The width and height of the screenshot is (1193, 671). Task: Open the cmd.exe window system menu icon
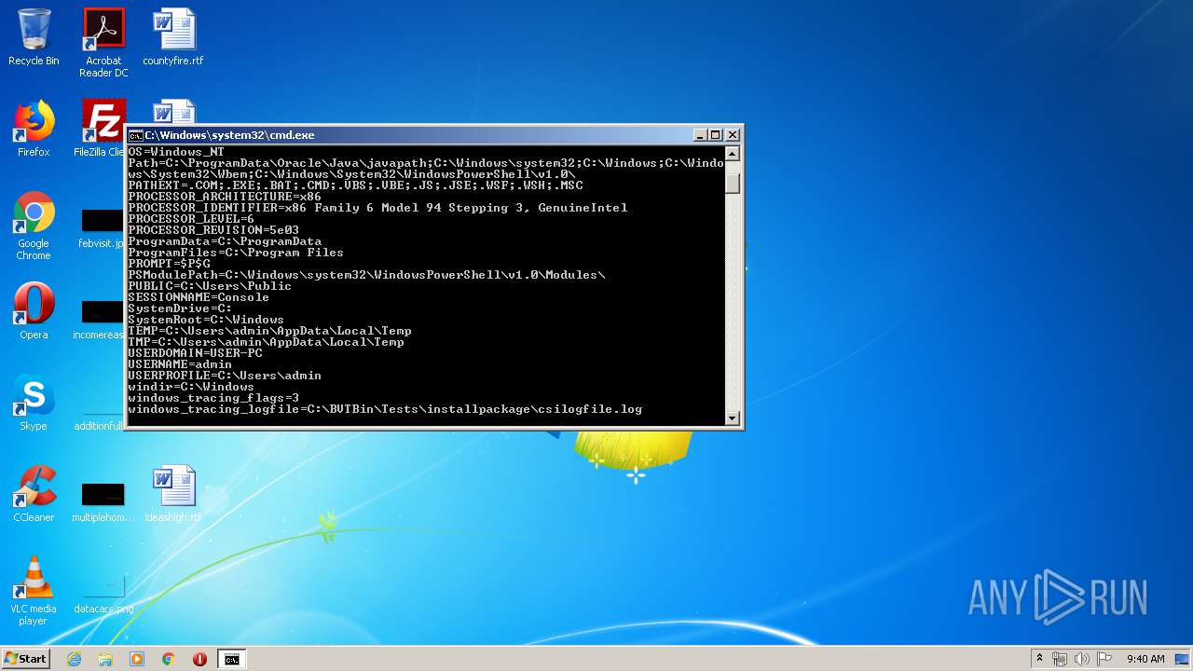click(135, 135)
